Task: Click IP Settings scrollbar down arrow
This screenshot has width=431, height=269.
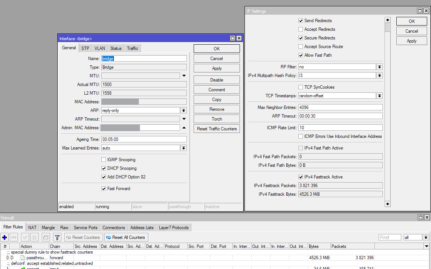Action: [x=388, y=204]
